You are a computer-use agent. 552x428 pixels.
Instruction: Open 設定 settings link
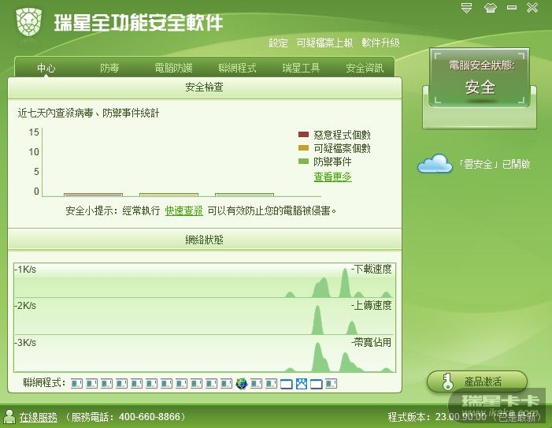[x=279, y=43]
